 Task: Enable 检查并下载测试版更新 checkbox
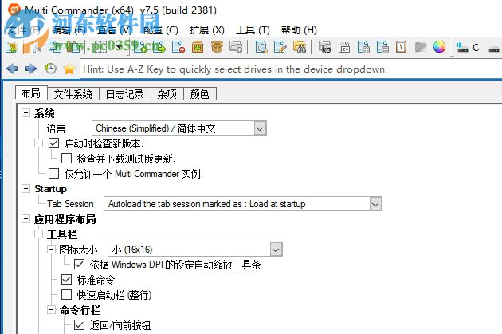tap(66, 158)
